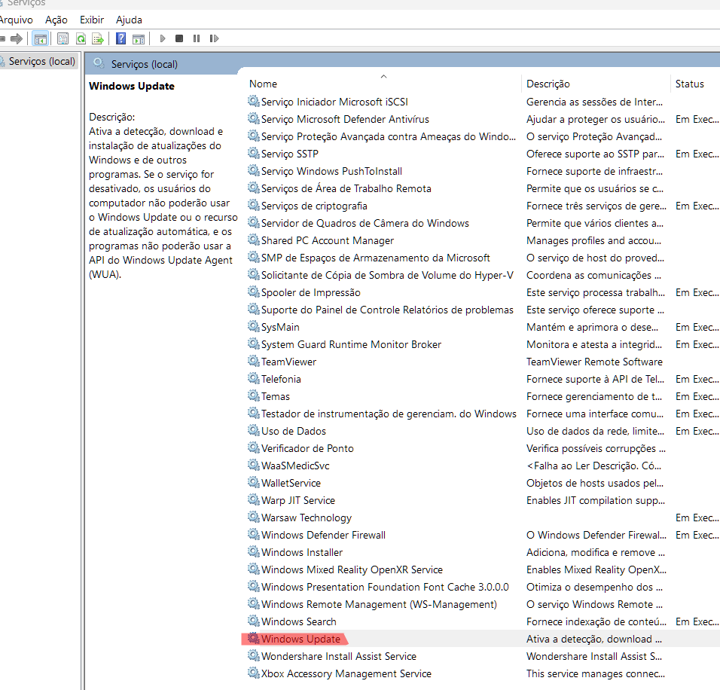The image size is (720, 690).
Task: Open the Ação menu
Action: point(56,20)
